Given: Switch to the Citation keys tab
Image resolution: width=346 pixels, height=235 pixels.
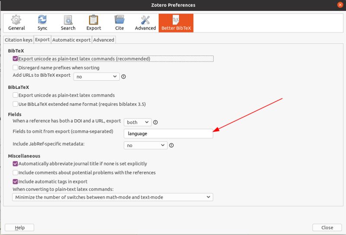Looking at the screenshot, I should click(x=19, y=40).
